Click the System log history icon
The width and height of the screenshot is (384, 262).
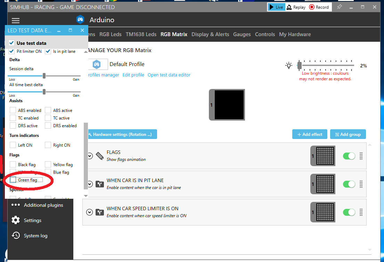click(16, 235)
